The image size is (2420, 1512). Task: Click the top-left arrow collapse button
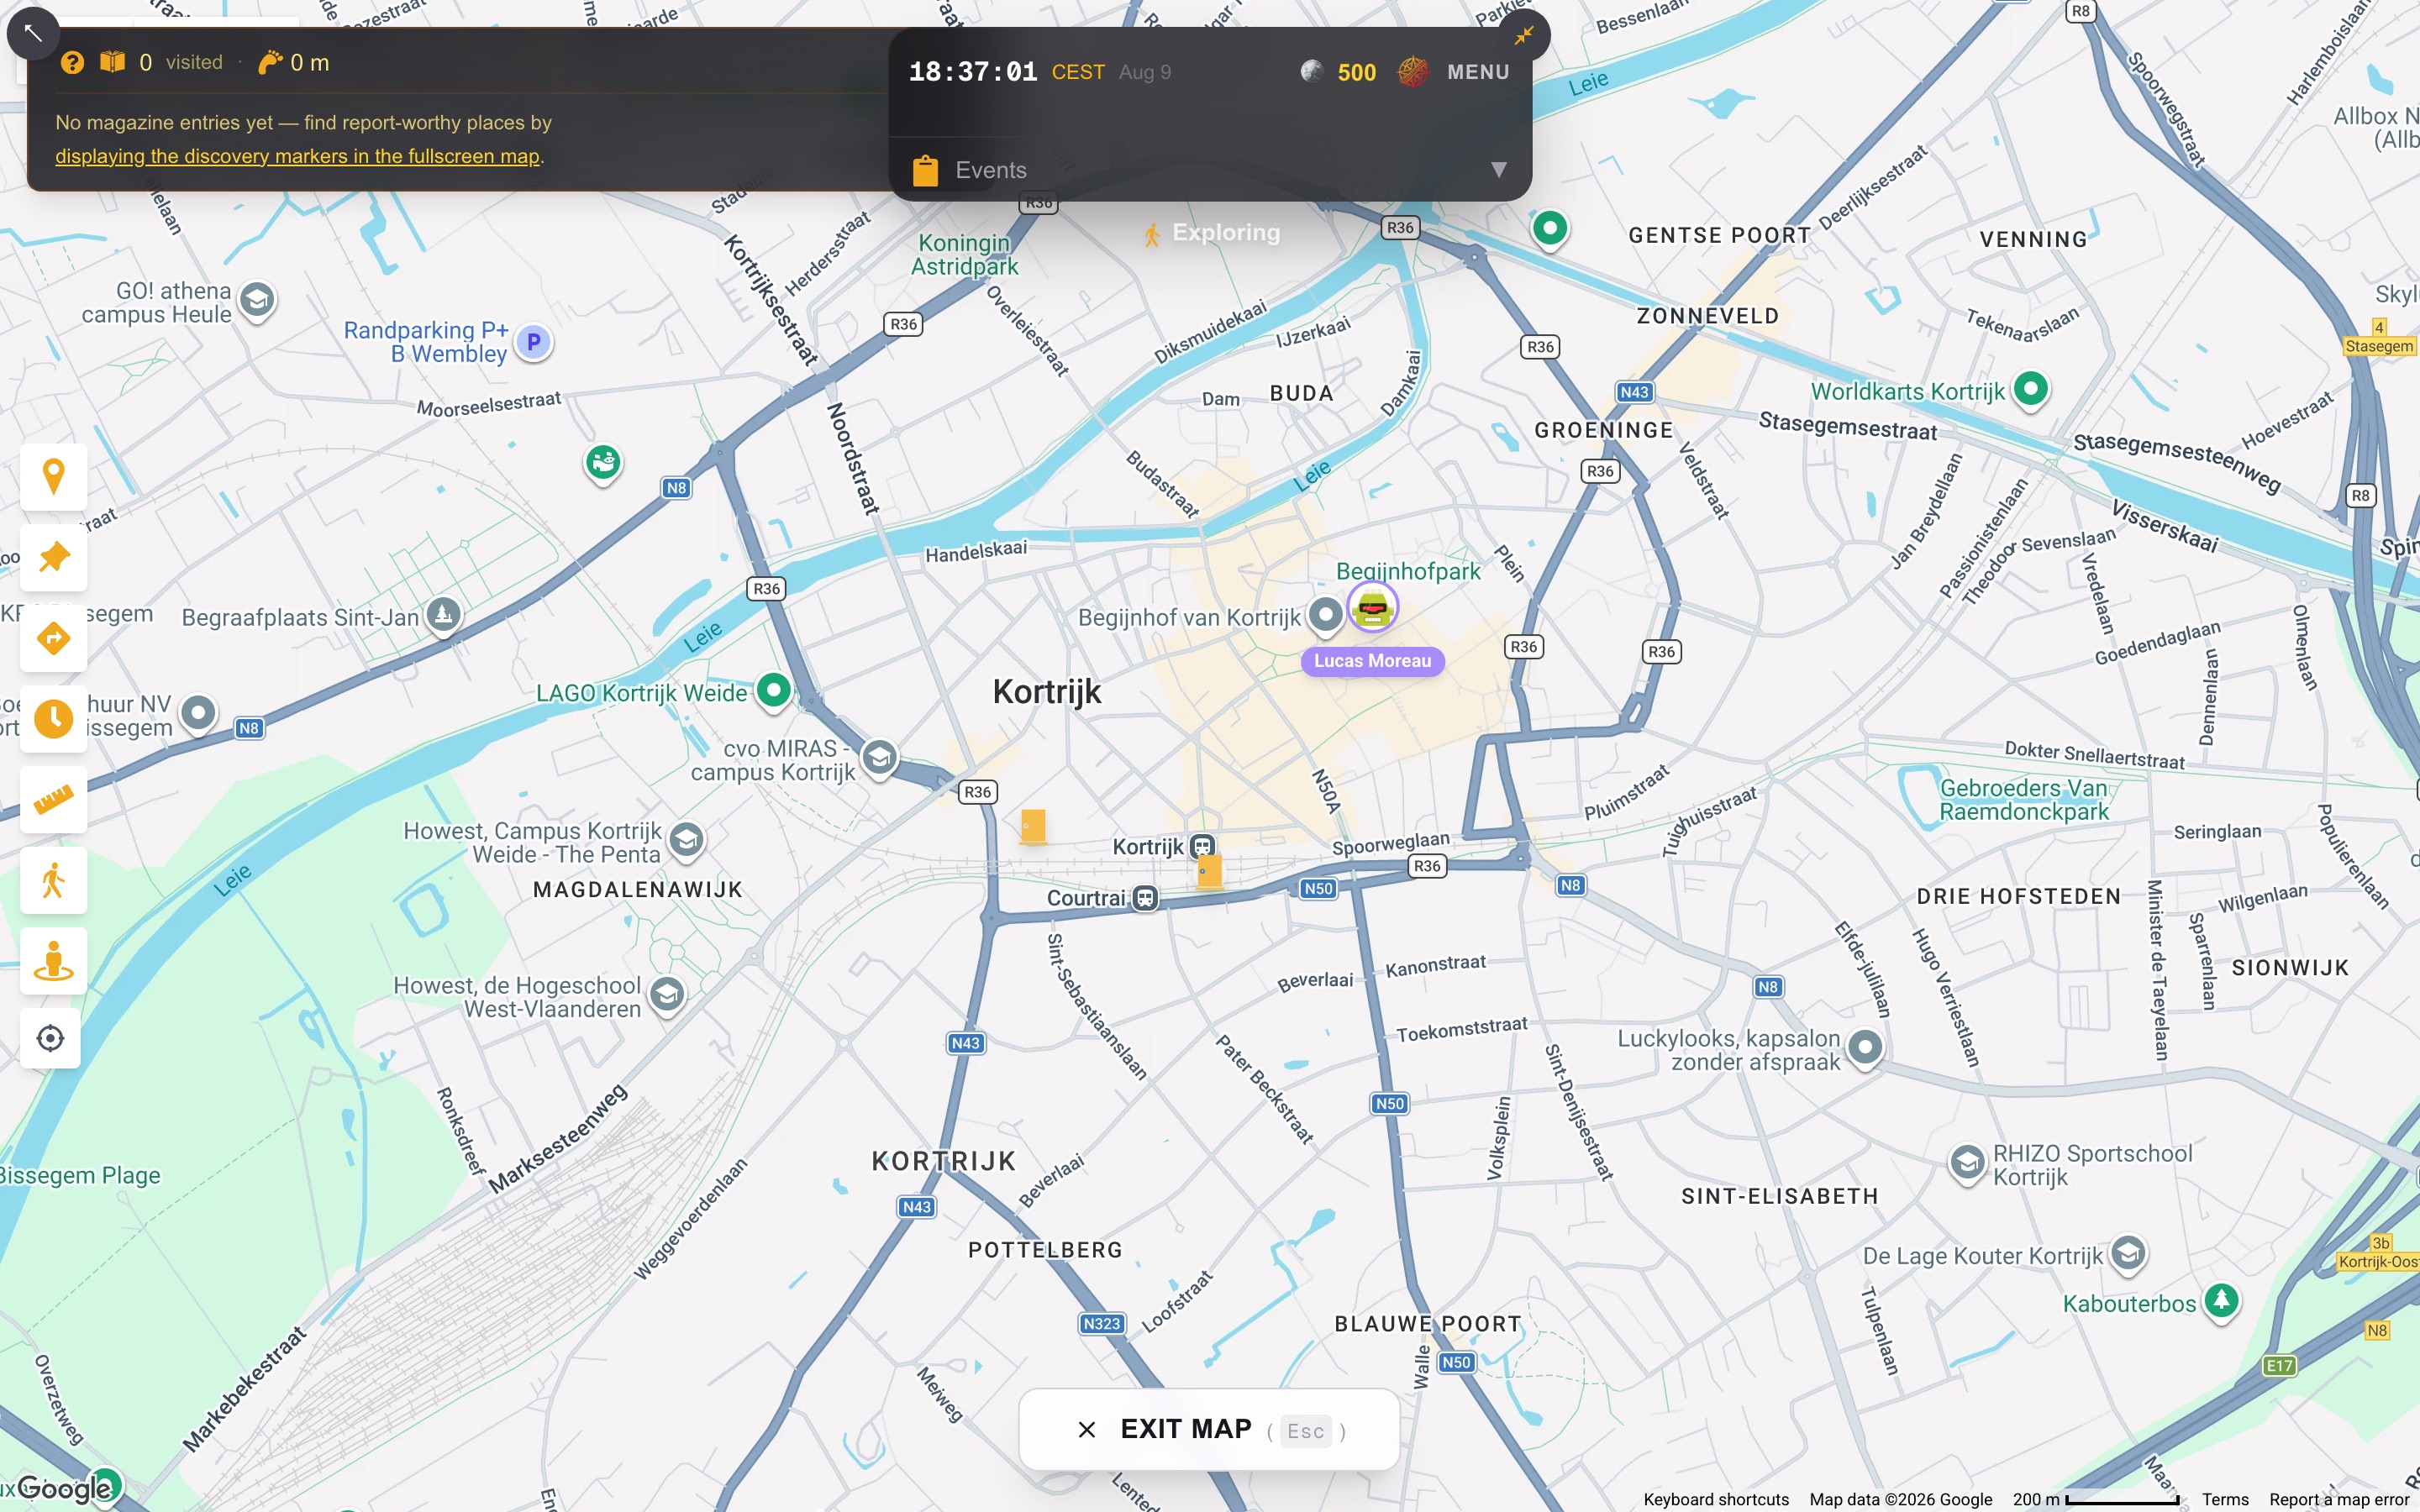click(33, 33)
